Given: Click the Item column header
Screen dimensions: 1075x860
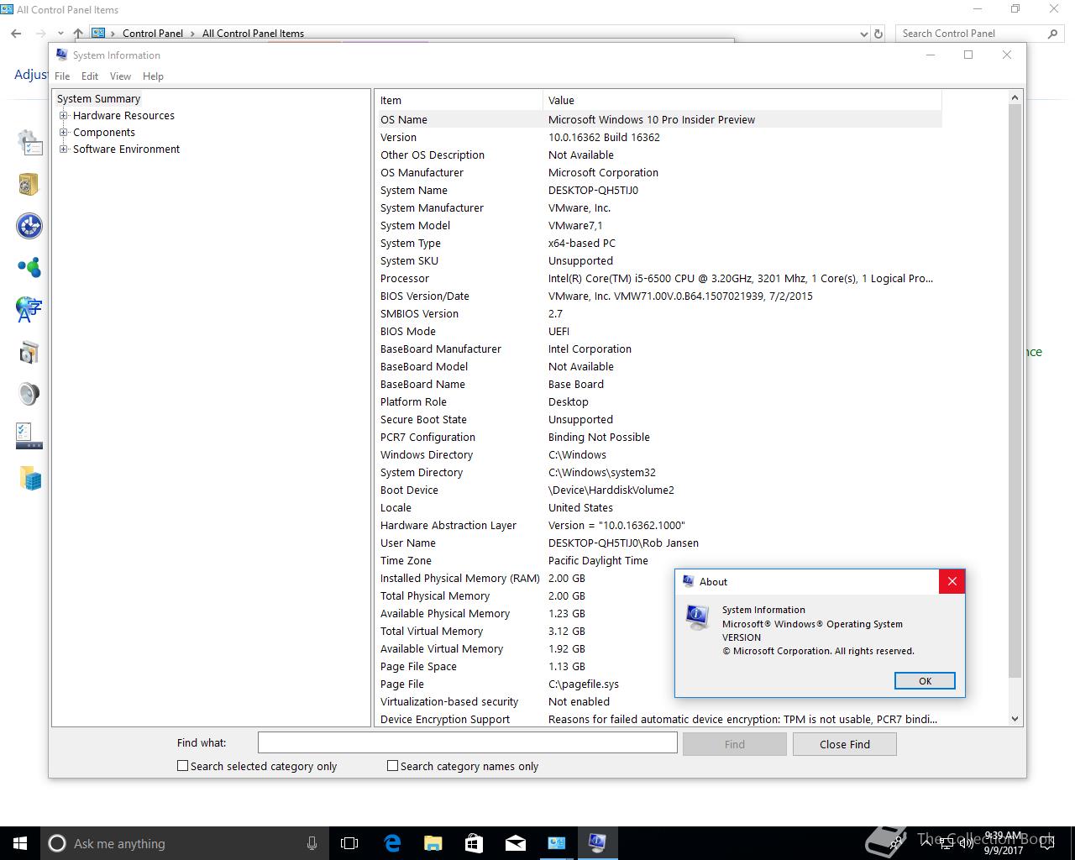Looking at the screenshot, I should (x=459, y=100).
